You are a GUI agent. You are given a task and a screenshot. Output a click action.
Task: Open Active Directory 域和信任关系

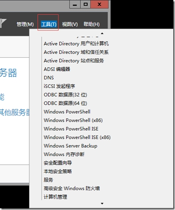76,52
